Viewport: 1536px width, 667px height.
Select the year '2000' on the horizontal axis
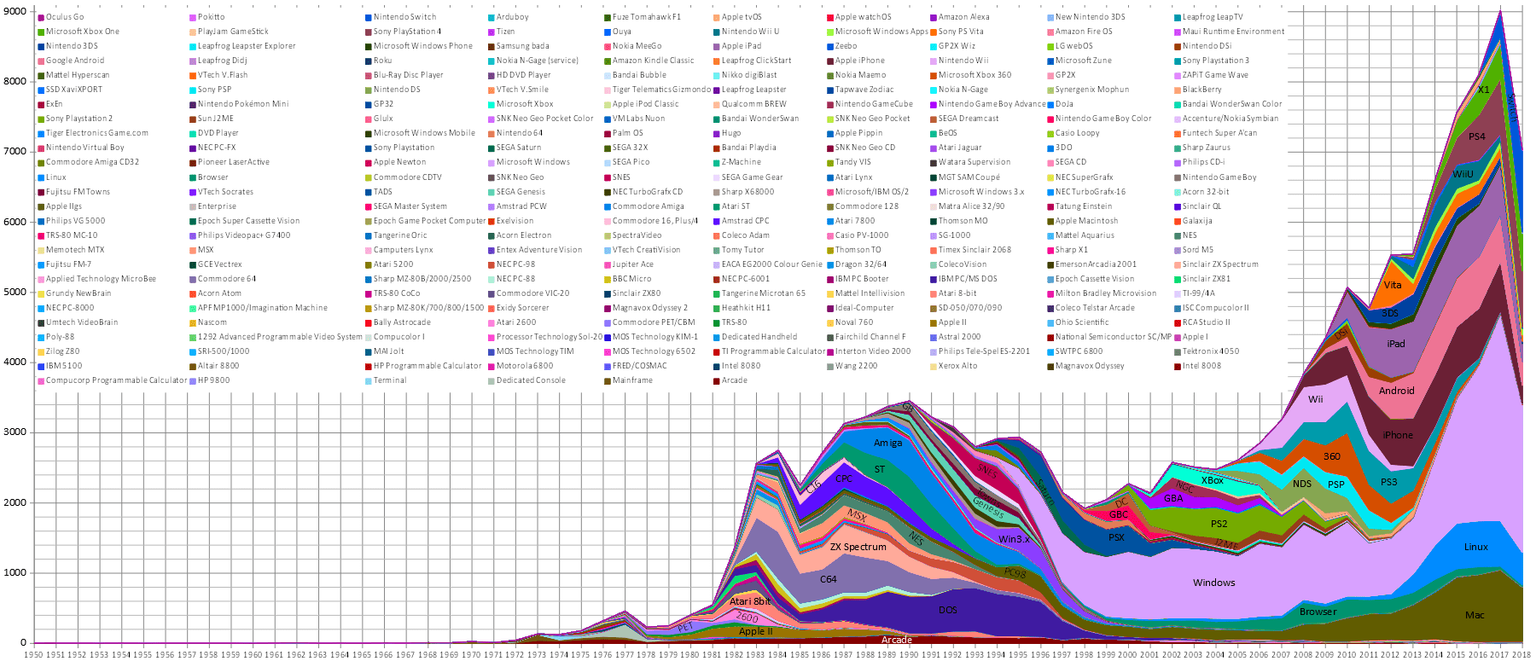click(1127, 655)
